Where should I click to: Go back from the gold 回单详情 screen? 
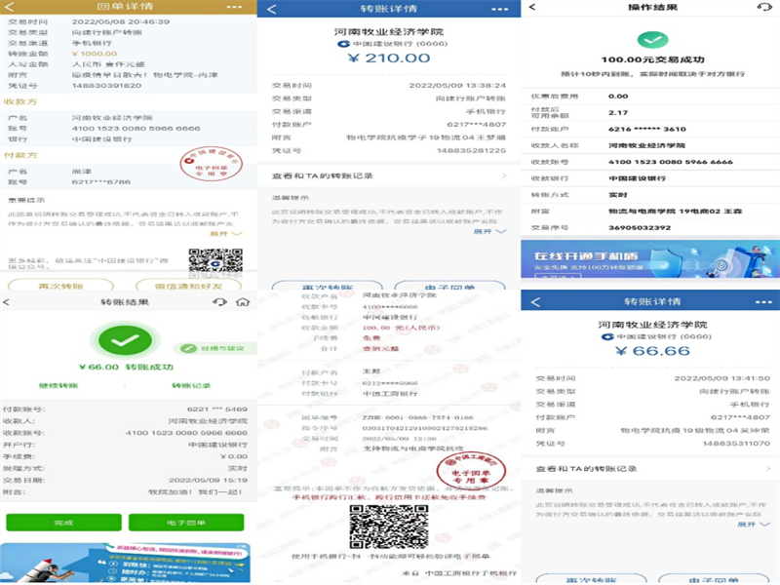point(12,9)
